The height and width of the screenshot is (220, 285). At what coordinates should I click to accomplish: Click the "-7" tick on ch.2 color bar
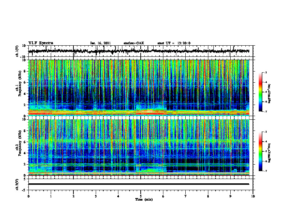click(265, 171)
